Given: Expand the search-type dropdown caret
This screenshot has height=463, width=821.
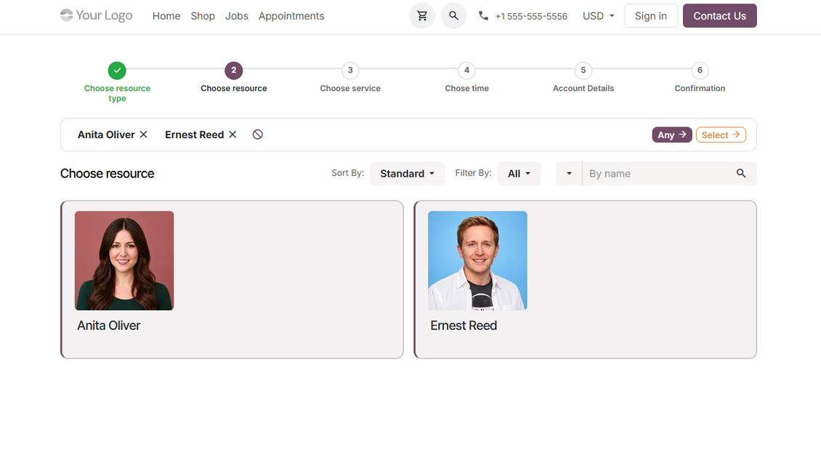Looking at the screenshot, I should click(569, 174).
